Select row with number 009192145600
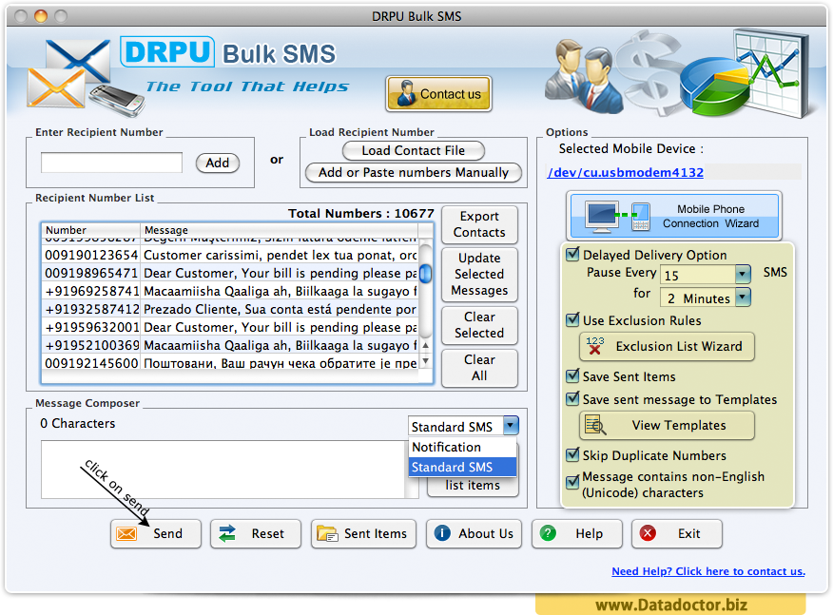 point(230,363)
